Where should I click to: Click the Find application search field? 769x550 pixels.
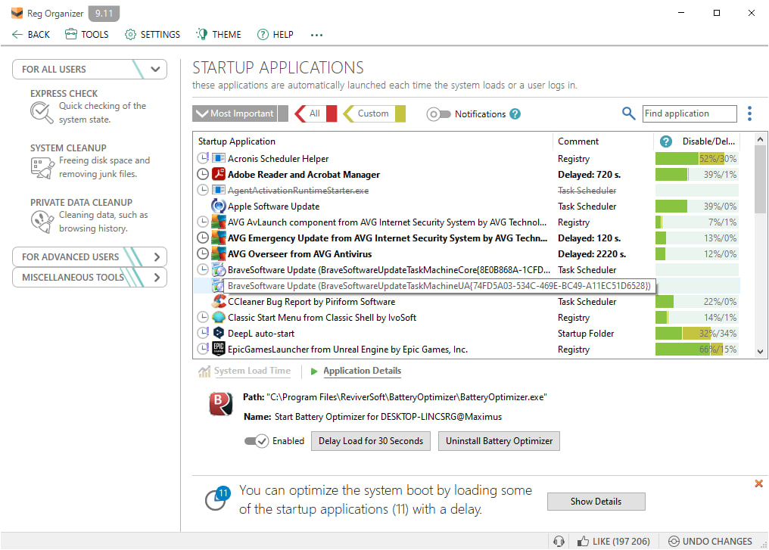(690, 113)
